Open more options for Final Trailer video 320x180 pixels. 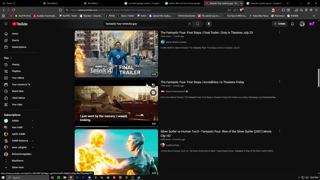coord(279,32)
